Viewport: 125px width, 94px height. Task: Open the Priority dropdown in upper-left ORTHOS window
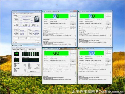pos(49,29)
